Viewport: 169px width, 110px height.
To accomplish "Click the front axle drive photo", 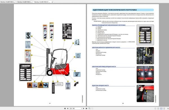I will (x=145, y=75).
